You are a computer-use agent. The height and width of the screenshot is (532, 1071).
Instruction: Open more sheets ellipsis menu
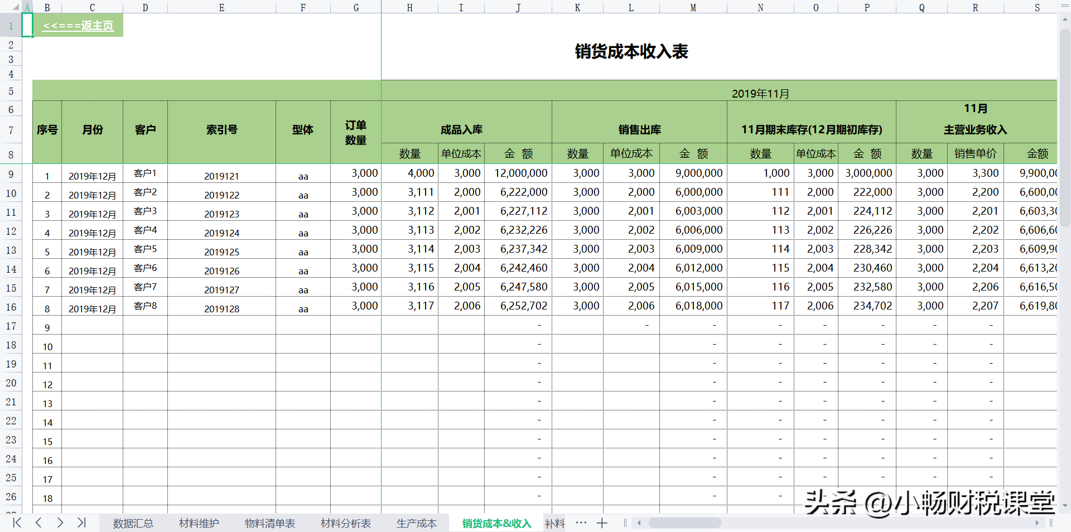581,523
